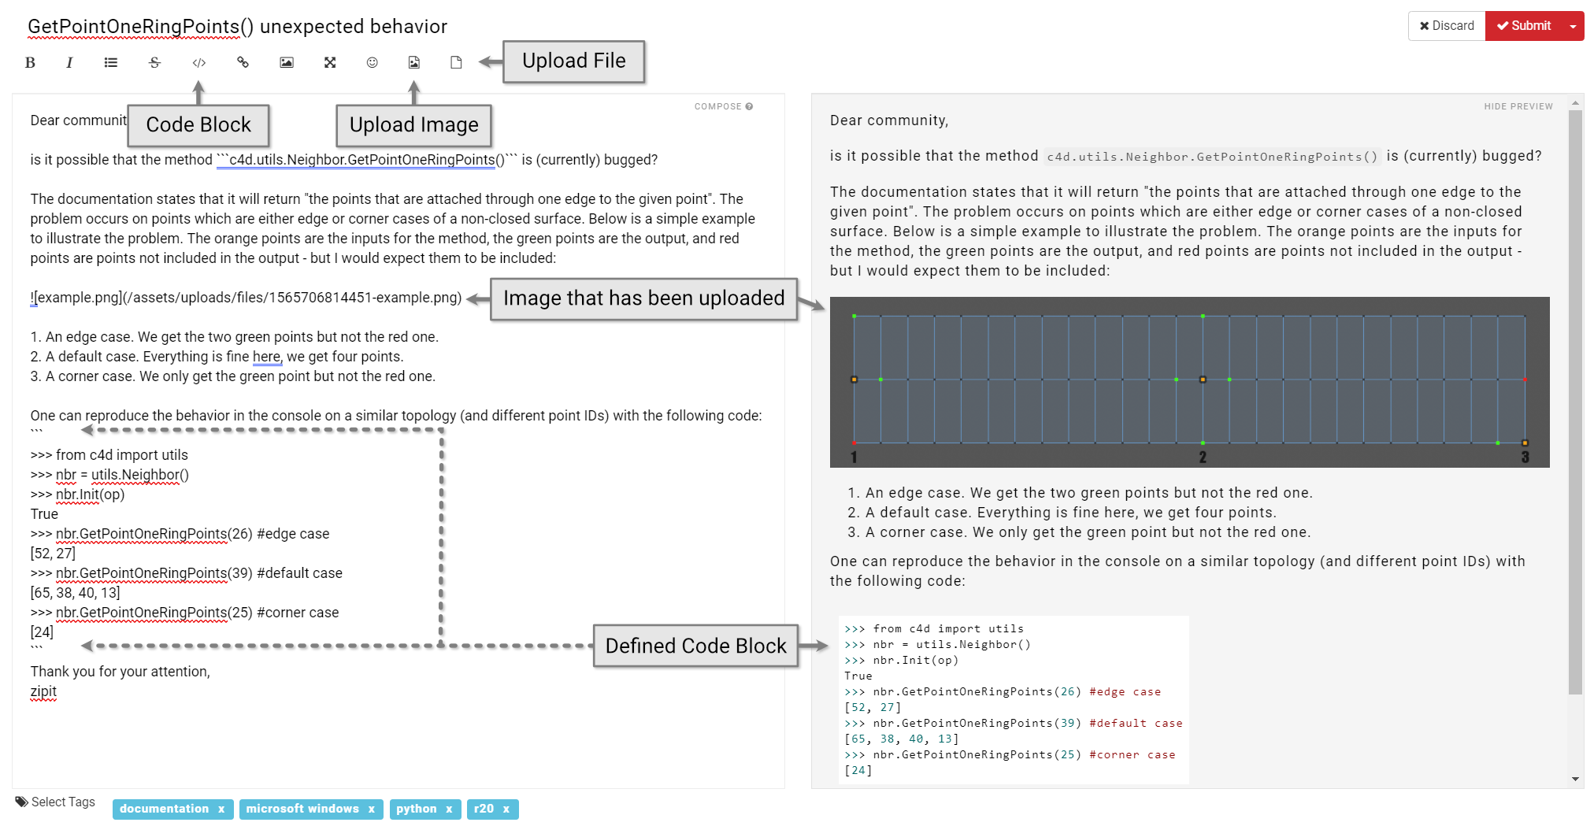The width and height of the screenshot is (1594, 826).
Task: Click the example image in the preview
Action: (x=1189, y=382)
